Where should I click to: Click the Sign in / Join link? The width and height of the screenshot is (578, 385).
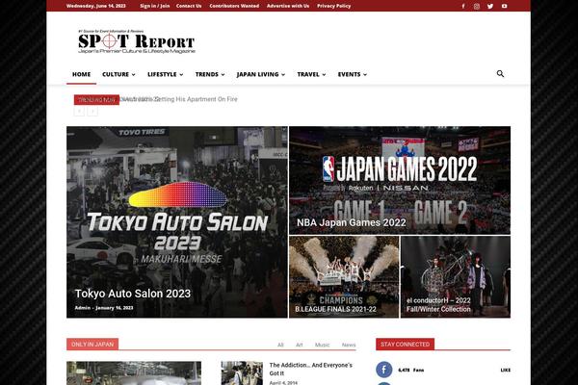[155, 6]
